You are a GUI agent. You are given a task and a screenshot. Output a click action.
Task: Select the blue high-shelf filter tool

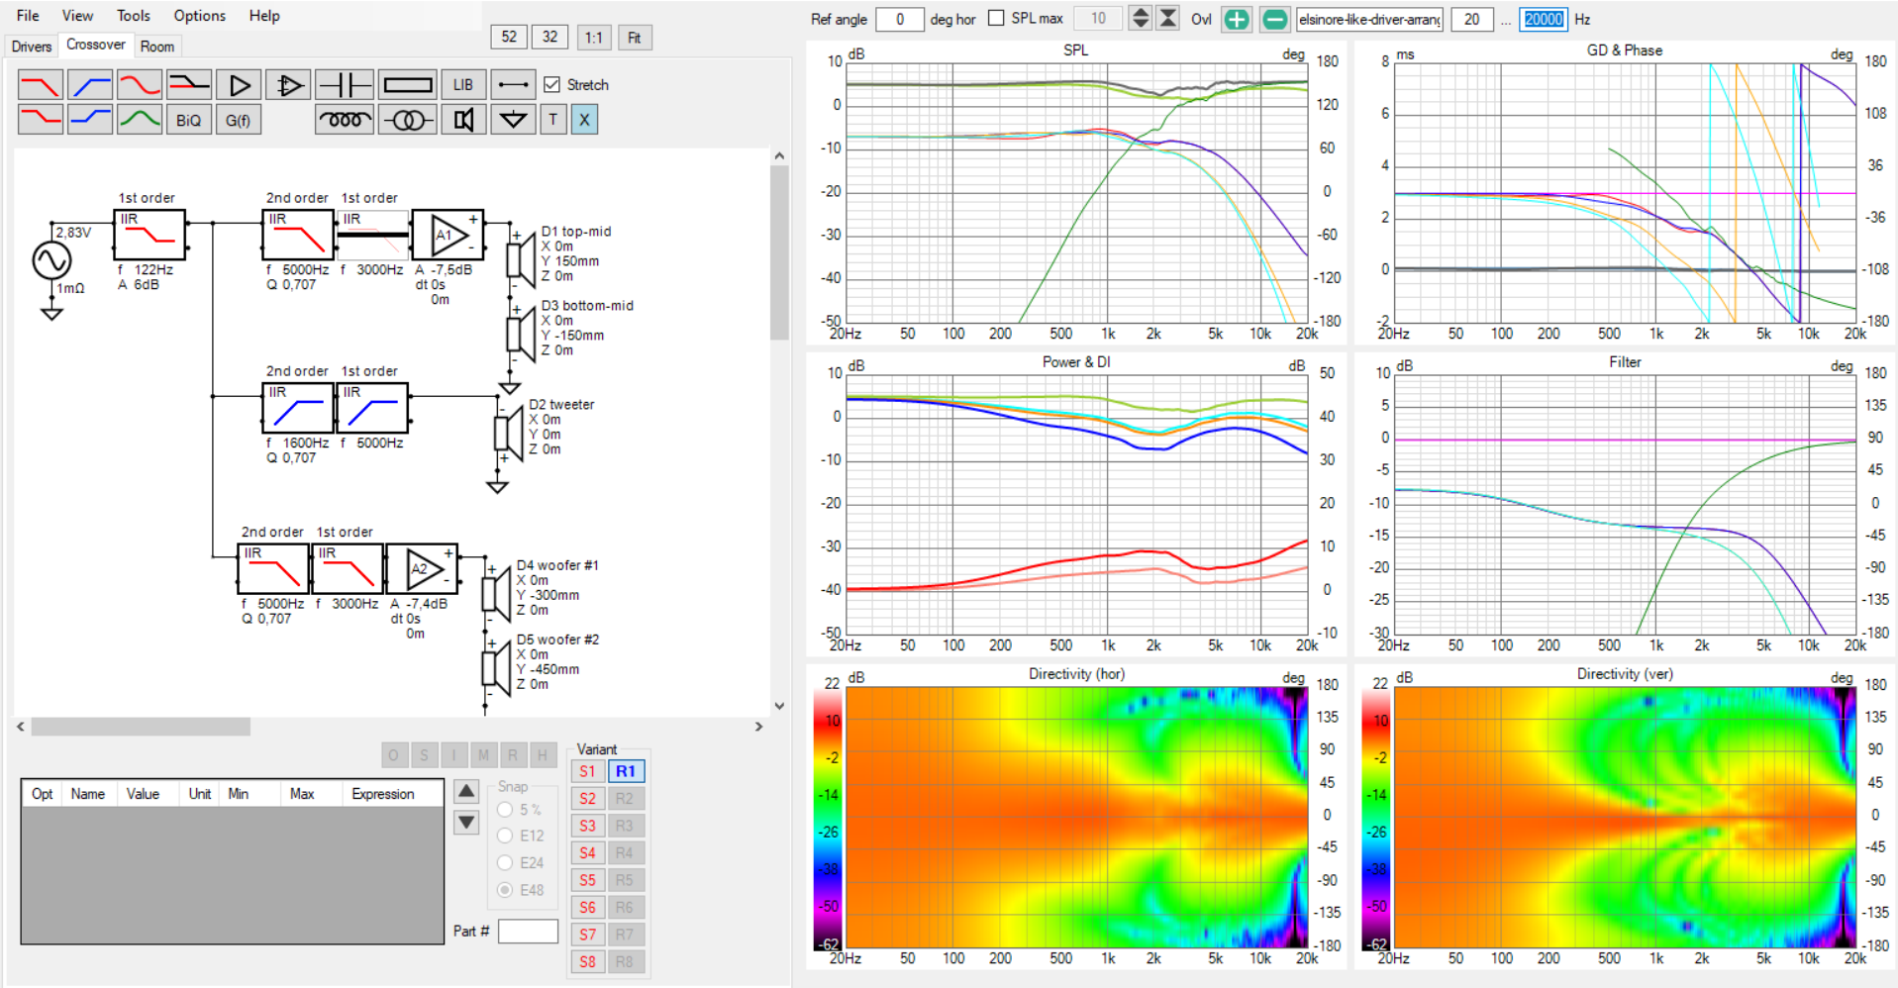(x=90, y=120)
